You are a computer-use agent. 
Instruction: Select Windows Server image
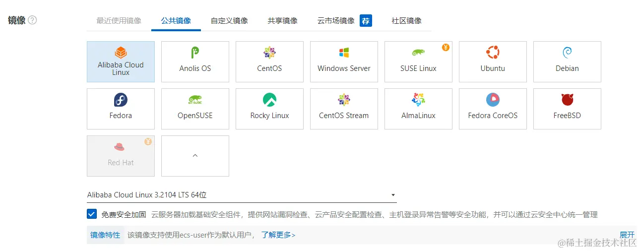point(344,62)
